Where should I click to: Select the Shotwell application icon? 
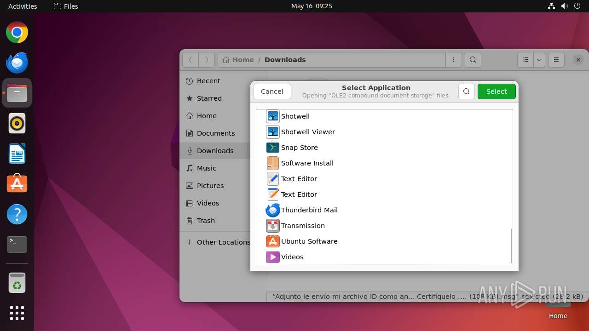click(273, 116)
